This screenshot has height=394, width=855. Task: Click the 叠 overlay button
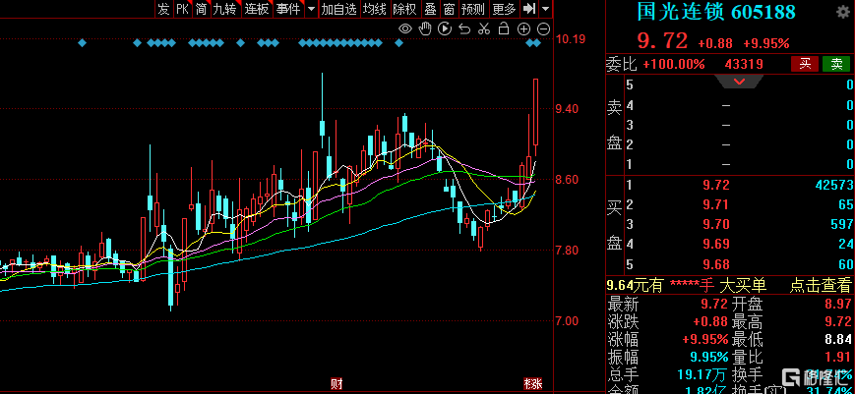pos(431,9)
